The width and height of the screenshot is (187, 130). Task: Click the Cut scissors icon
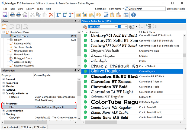pyautogui.click(x=32, y=15)
